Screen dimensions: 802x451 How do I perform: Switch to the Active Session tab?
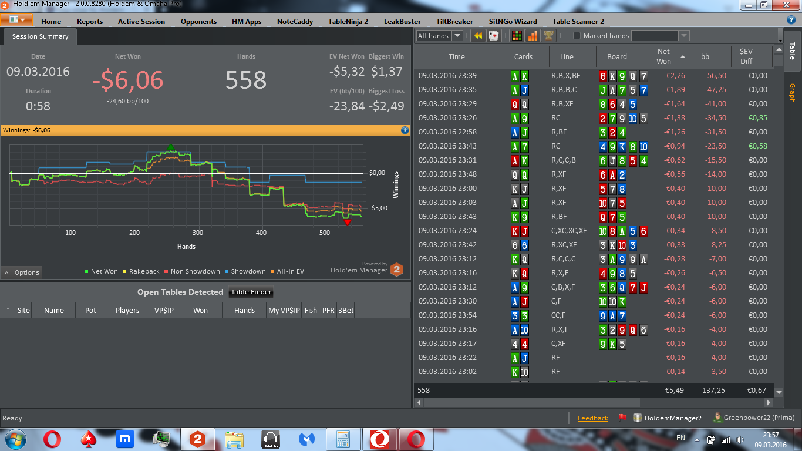[141, 21]
